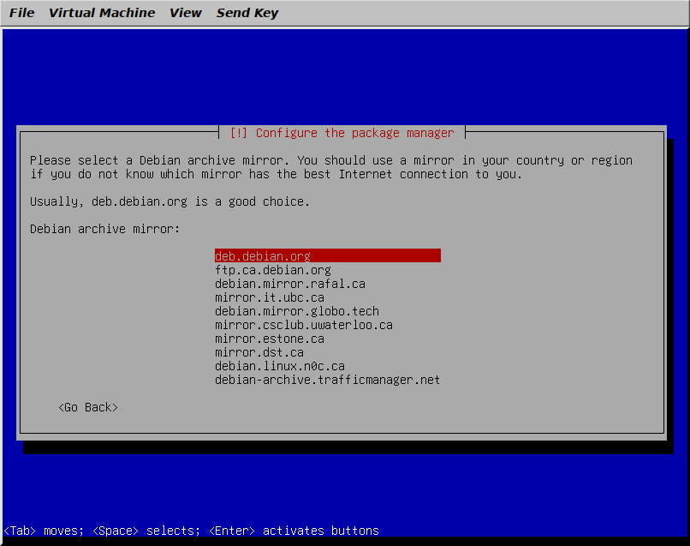
Task: Select debian.mirror.rafal.ca mirror entry
Action: click(289, 284)
